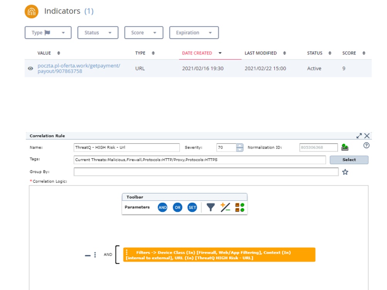Open the Expiration filter dropdown
This screenshot has width=387, height=290.
194,33
